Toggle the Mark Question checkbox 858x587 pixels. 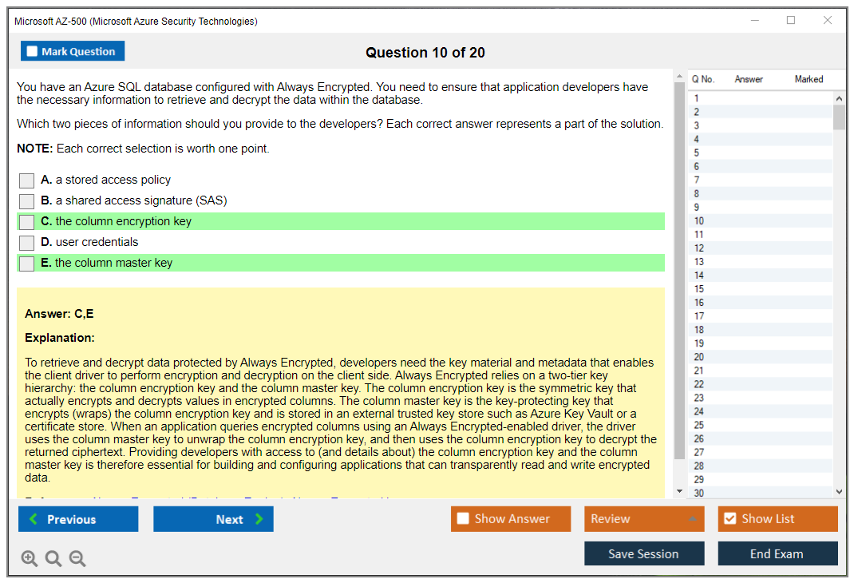click(x=33, y=51)
